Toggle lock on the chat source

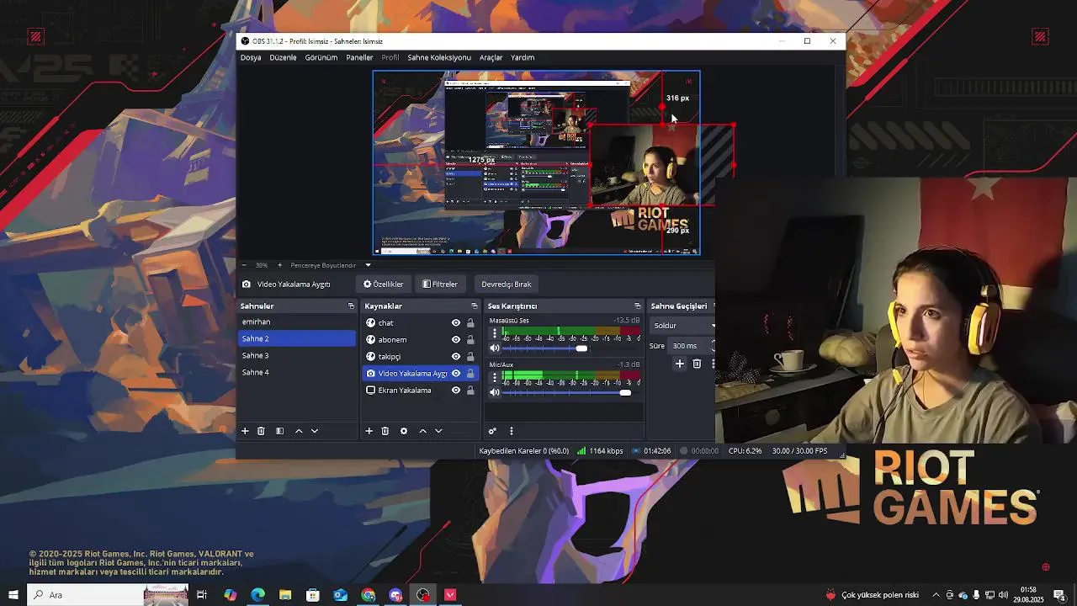coord(470,323)
